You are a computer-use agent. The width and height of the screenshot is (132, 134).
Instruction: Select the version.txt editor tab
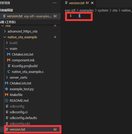click(x=77, y=3)
